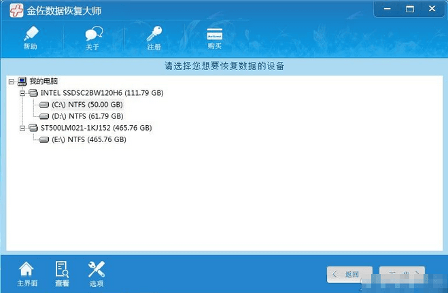Viewport: 448px width, 293px height.
Task: Collapse the ST500LM021-1KJ152 node
Action: pos(22,128)
